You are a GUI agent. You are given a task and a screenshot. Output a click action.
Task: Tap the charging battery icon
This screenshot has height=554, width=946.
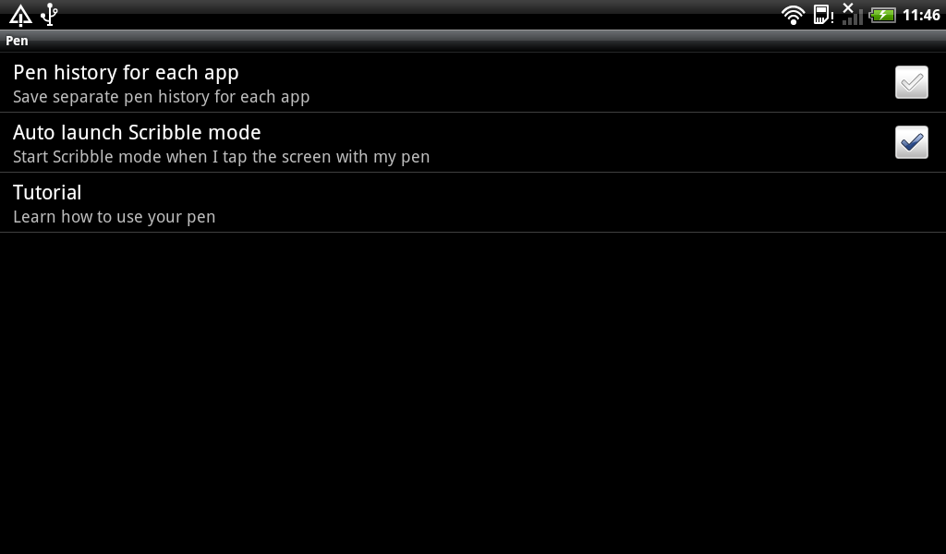pyautogui.click(x=882, y=15)
